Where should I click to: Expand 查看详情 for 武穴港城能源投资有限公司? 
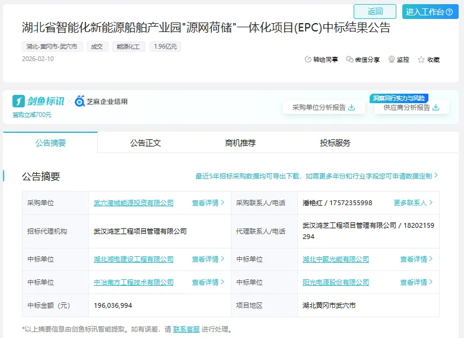(x=208, y=203)
